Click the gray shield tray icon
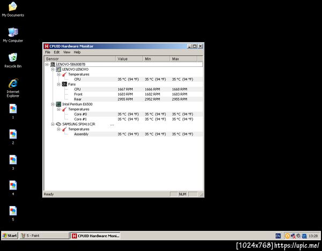 point(298,236)
